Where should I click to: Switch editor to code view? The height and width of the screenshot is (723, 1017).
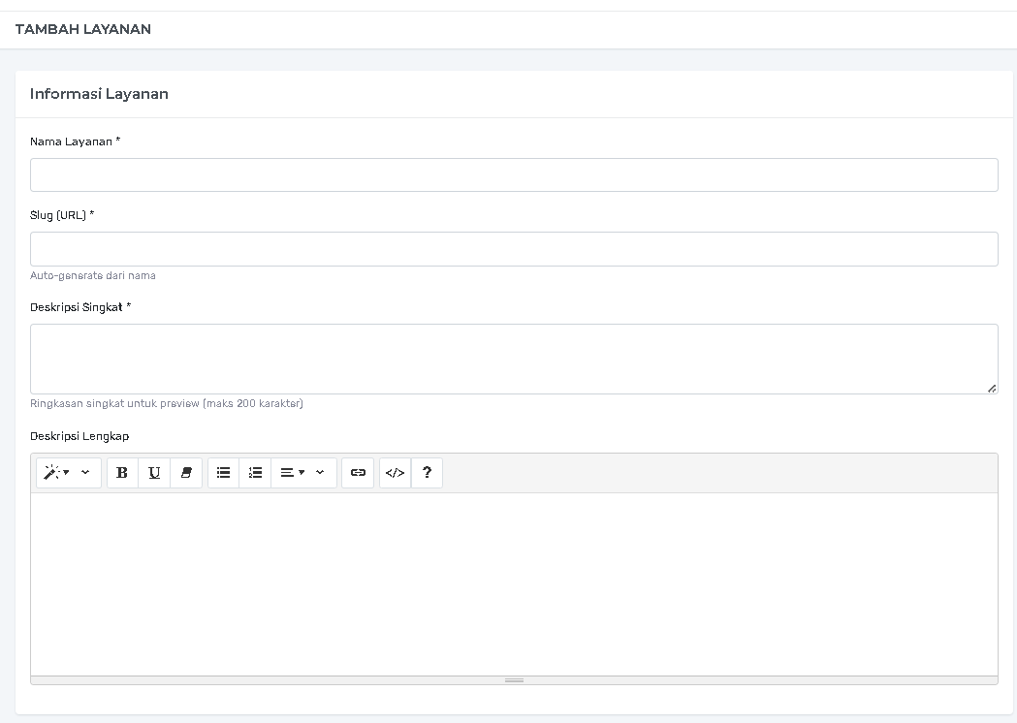pos(395,473)
